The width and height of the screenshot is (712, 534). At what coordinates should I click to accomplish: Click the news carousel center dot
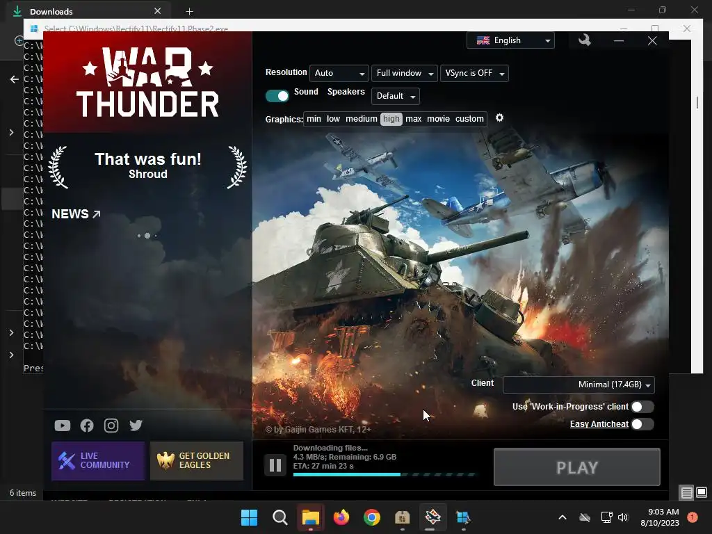click(x=147, y=236)
